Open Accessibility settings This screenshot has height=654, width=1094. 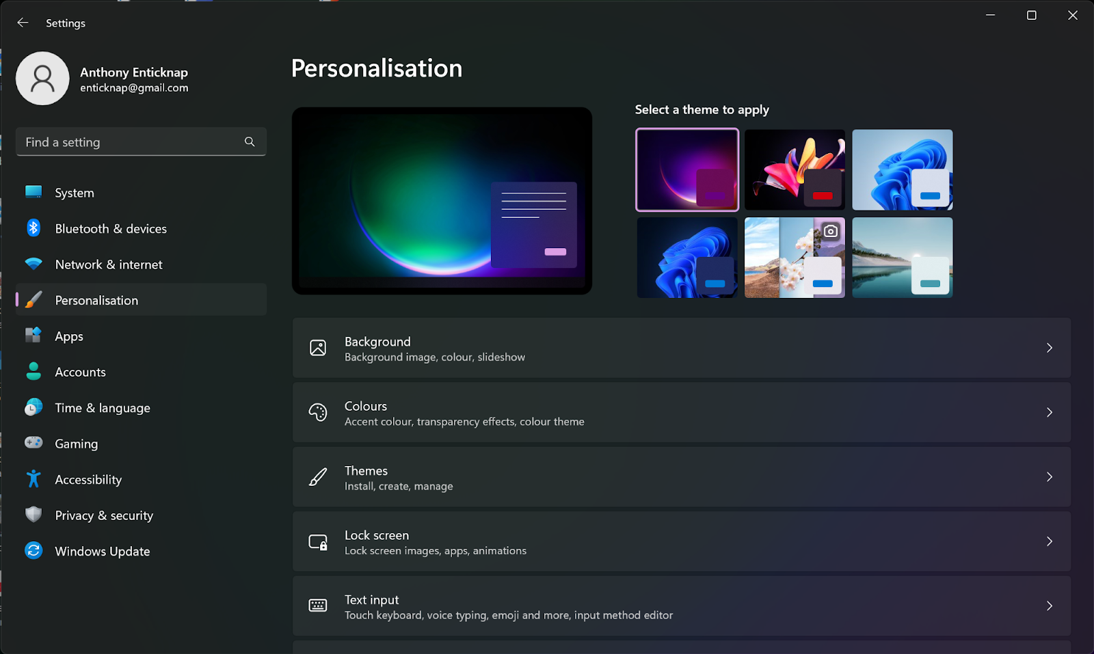141,480
